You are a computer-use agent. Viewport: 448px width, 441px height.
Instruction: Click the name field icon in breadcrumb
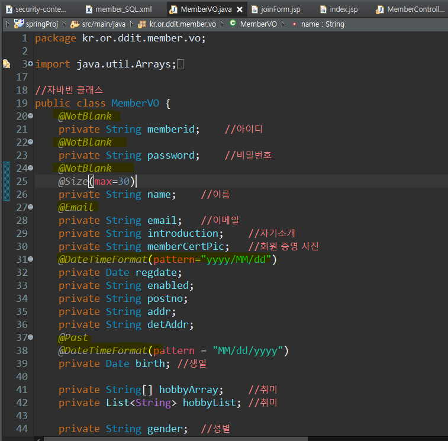(x=294, y=24)
